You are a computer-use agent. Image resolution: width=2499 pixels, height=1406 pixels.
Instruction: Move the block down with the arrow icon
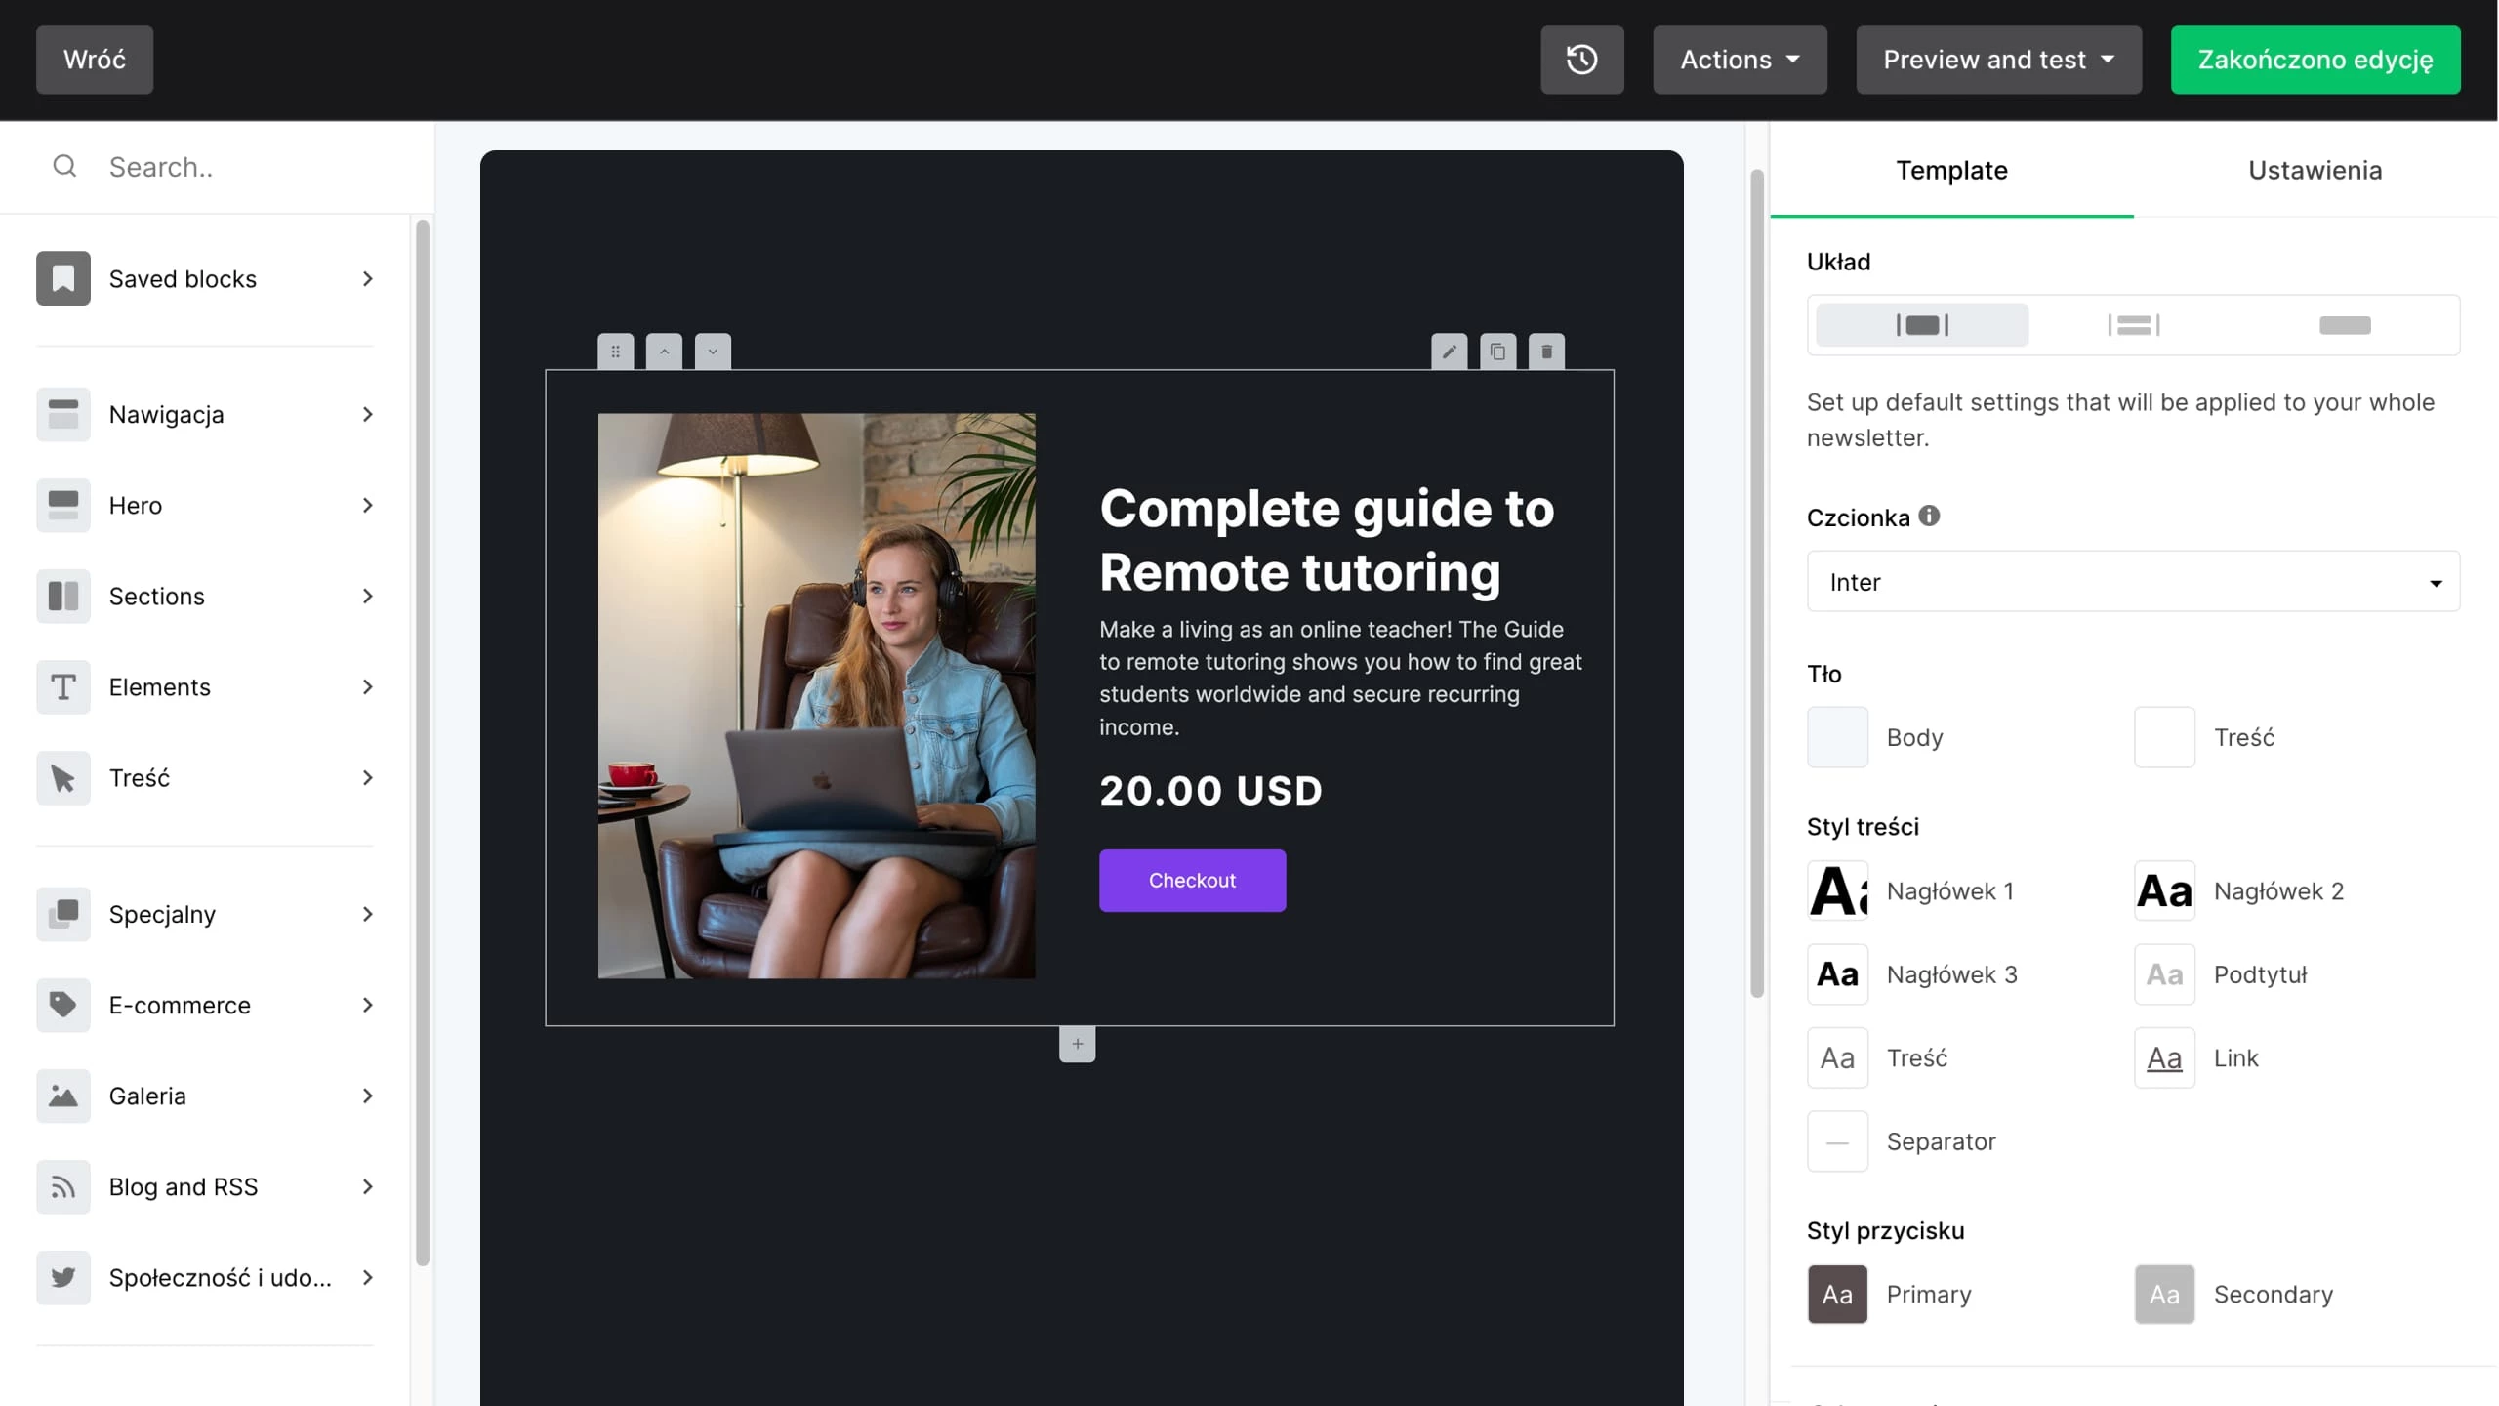(713, 351)
